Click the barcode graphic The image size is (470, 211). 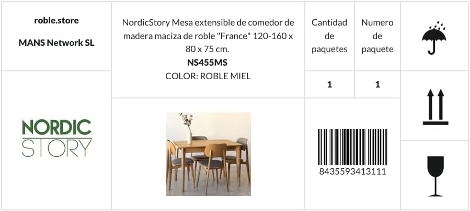[352, 147]
